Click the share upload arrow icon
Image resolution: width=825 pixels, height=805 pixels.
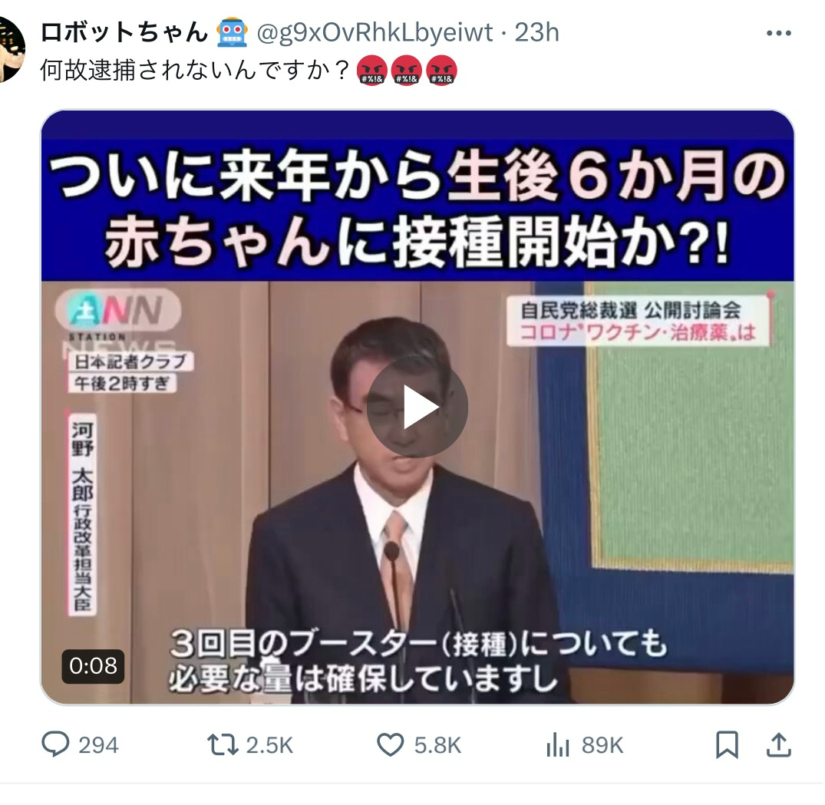tap(779, 745)
